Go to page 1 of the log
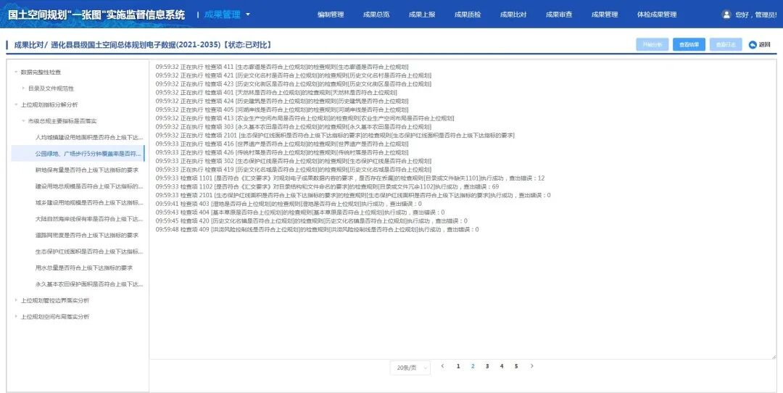This screenshot has width=783, height=393. [458, 366]
